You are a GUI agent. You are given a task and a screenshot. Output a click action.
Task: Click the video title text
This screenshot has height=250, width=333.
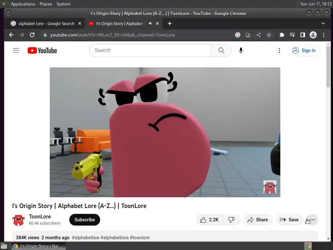(x=79, y=206)
